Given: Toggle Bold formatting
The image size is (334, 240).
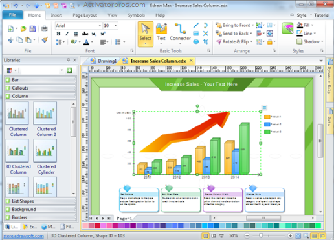Looking at the screenshot, I should click(58, 34).
